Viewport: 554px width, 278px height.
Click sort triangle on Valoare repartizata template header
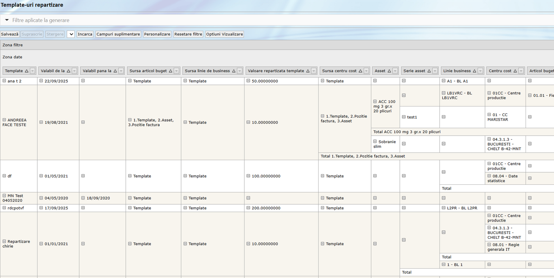[x=308, y=71]
